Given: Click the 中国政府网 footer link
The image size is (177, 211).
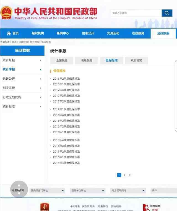Looking at the screenshot, I should click(18, 191).
